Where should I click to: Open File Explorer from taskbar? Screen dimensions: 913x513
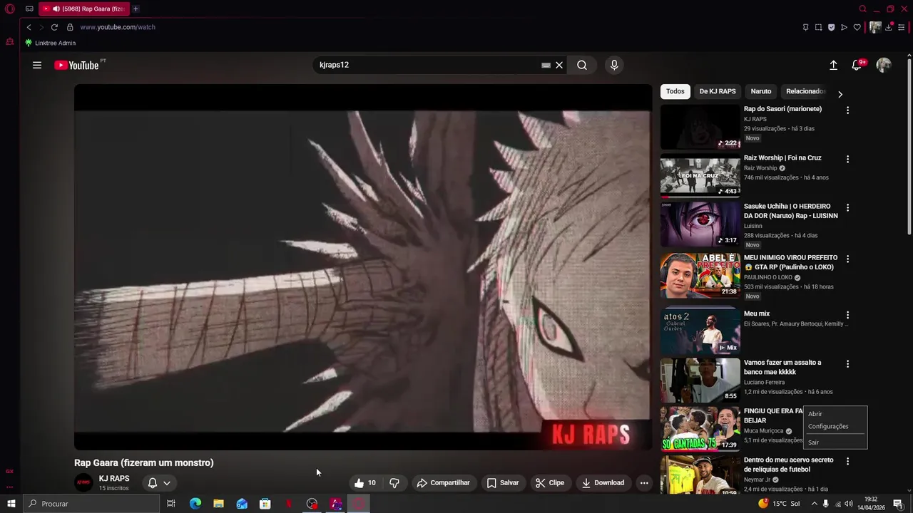coord(218,504)
